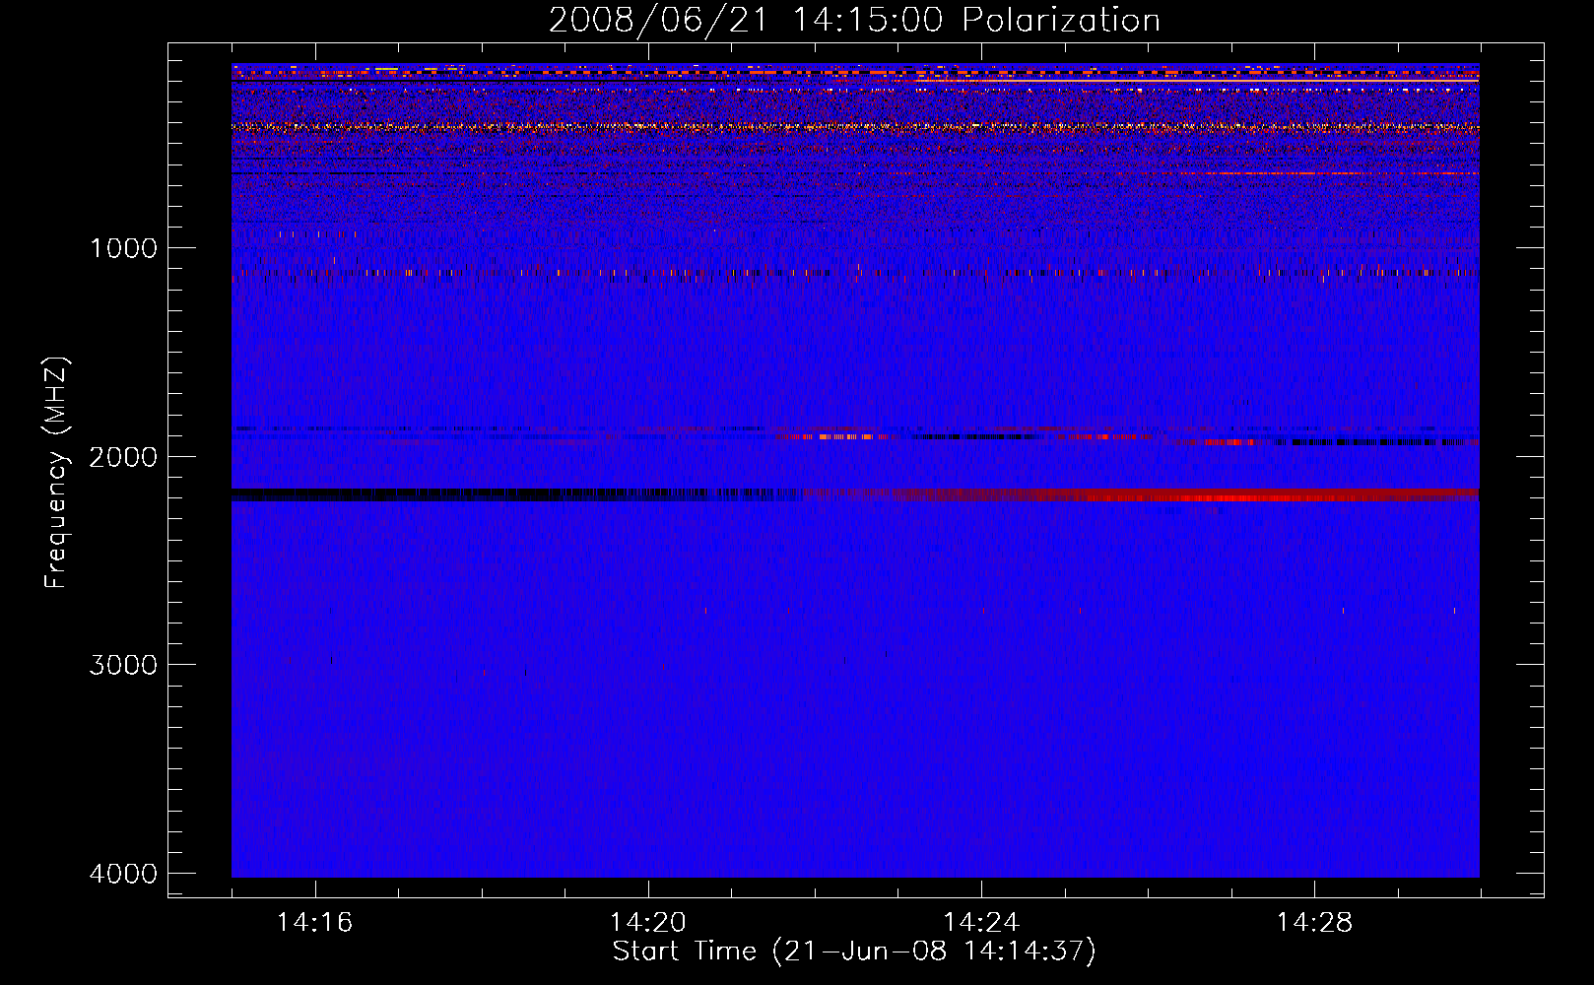Click the 1000 frequency tick label
This screenshot has width=1594, height=985.
[x=124, y=248]
